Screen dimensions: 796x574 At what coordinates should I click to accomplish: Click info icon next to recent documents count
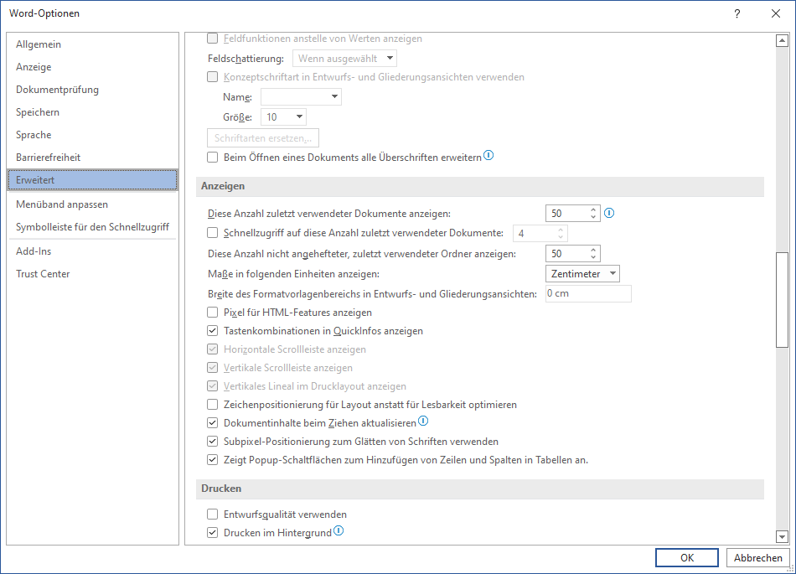click(609, 213)
